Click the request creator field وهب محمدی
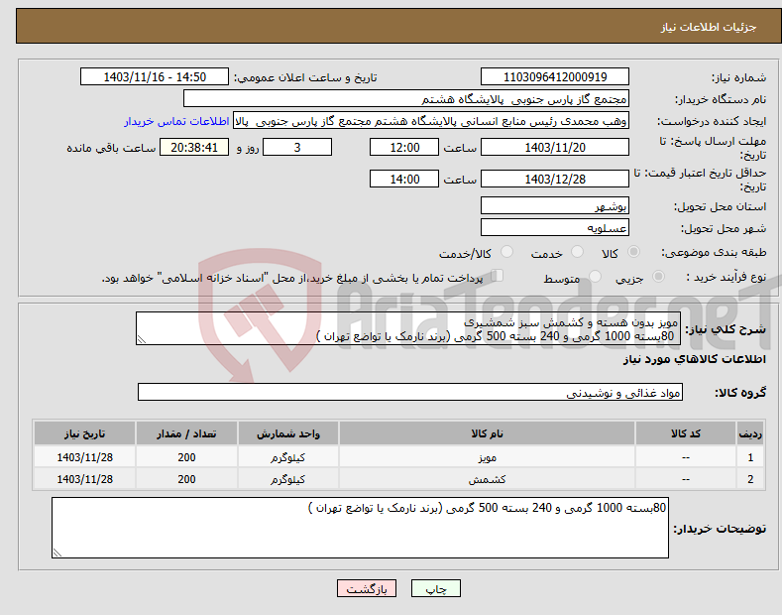782x615 pixels. click(x=431, y=121)
